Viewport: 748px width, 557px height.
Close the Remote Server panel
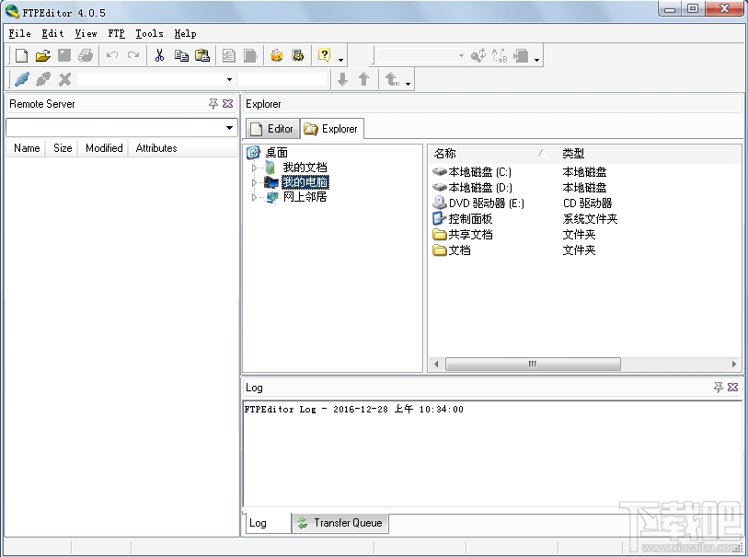click(228, 103)
